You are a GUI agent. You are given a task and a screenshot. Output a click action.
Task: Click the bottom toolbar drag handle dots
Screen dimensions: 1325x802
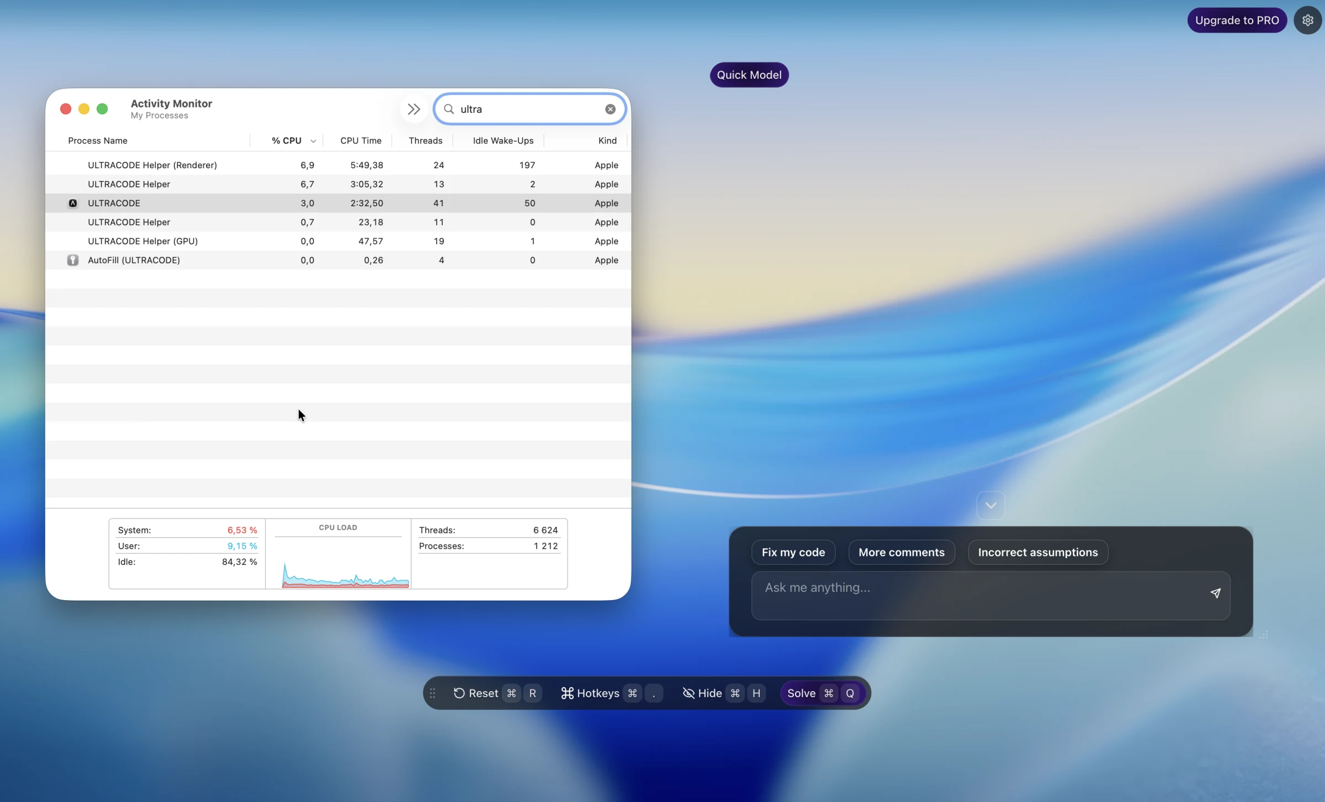(x=432, y=693)
